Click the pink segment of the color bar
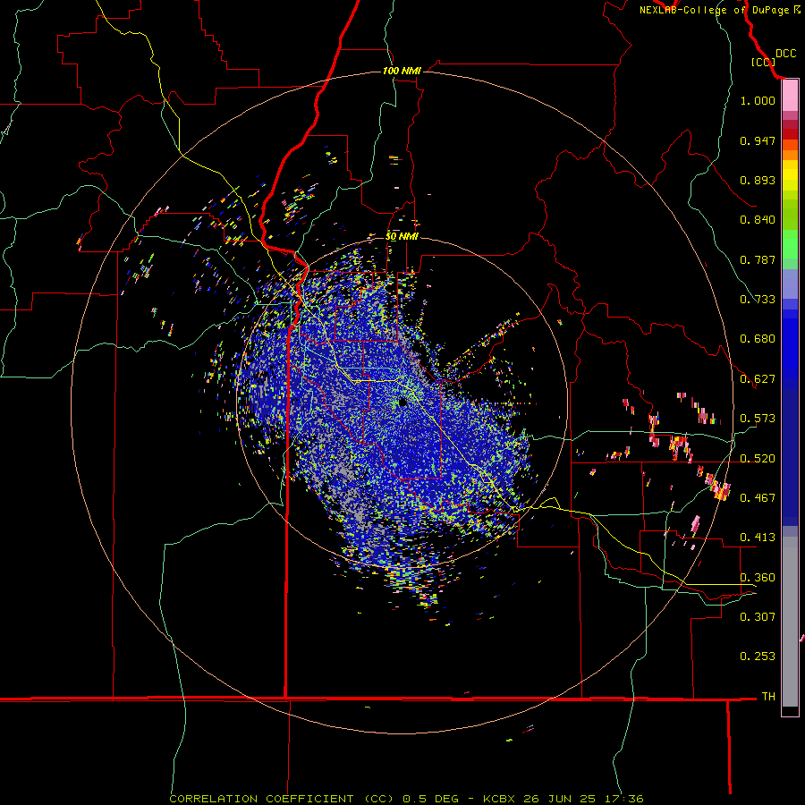Screen dimensions: 805x805 pyautogui.click(x=790, y=96)
